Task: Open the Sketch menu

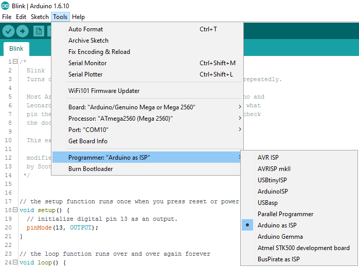Action: click(x=40, y=17)
